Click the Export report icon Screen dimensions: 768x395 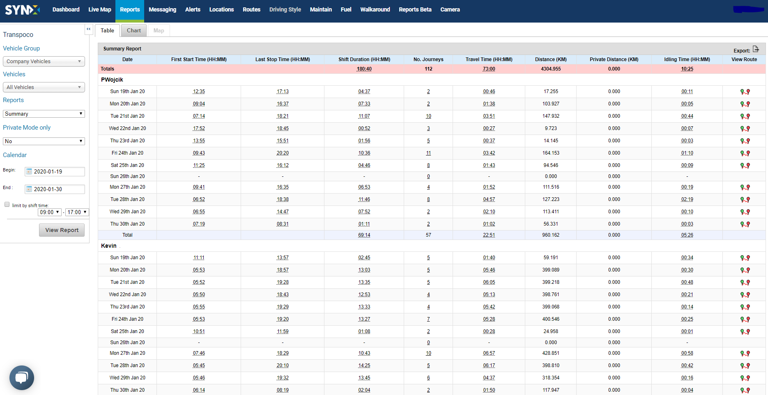756,49
